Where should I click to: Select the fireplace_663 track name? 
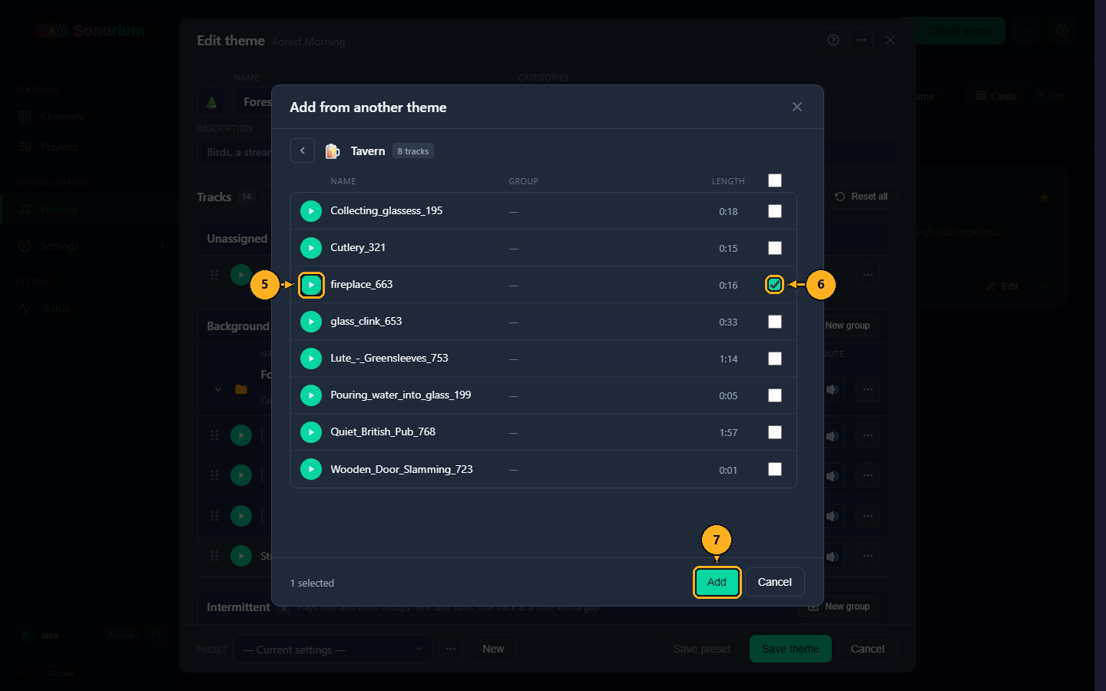(362, 284)
